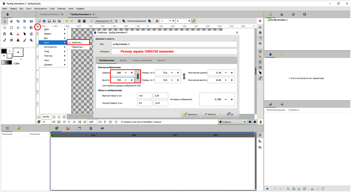The width and height of the screenshot is (351, 192).
Task: Click the Redo arrow icon
Action: point(72,21)
